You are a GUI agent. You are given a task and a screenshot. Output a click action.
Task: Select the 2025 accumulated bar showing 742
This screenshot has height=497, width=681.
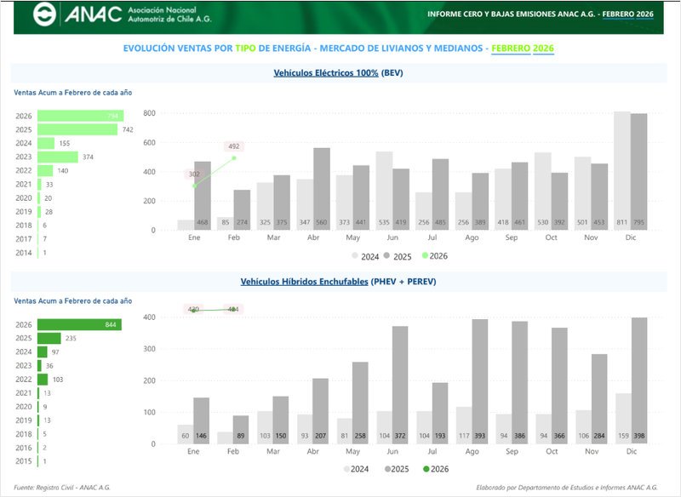(77, 129)
